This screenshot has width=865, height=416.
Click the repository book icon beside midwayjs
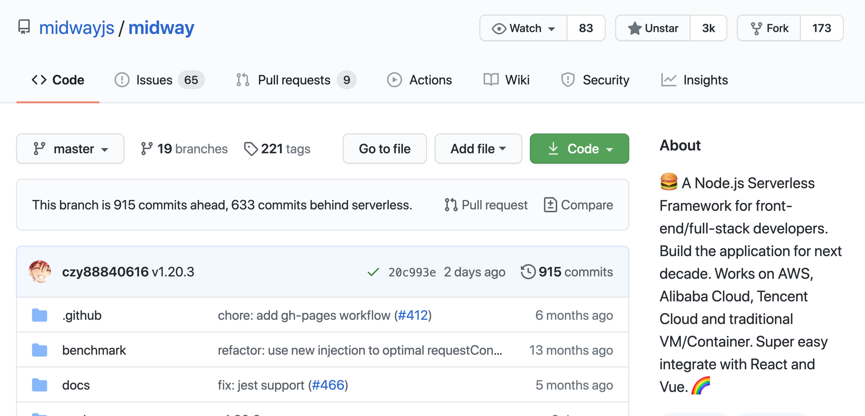24,27
